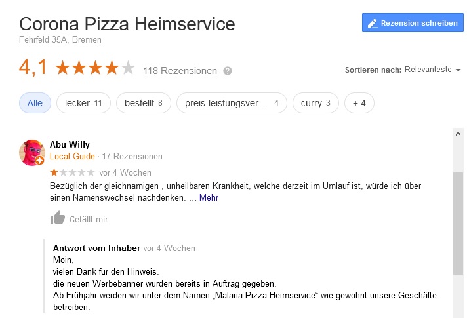
Task: Filter reviews by 'lecker' chip
Action: 83,103
